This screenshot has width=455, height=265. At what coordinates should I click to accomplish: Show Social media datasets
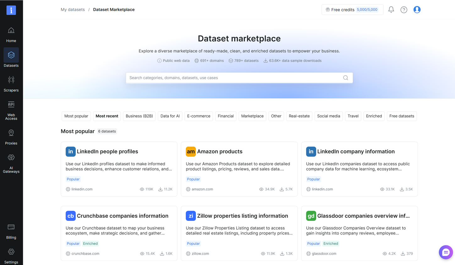[329, 116]
